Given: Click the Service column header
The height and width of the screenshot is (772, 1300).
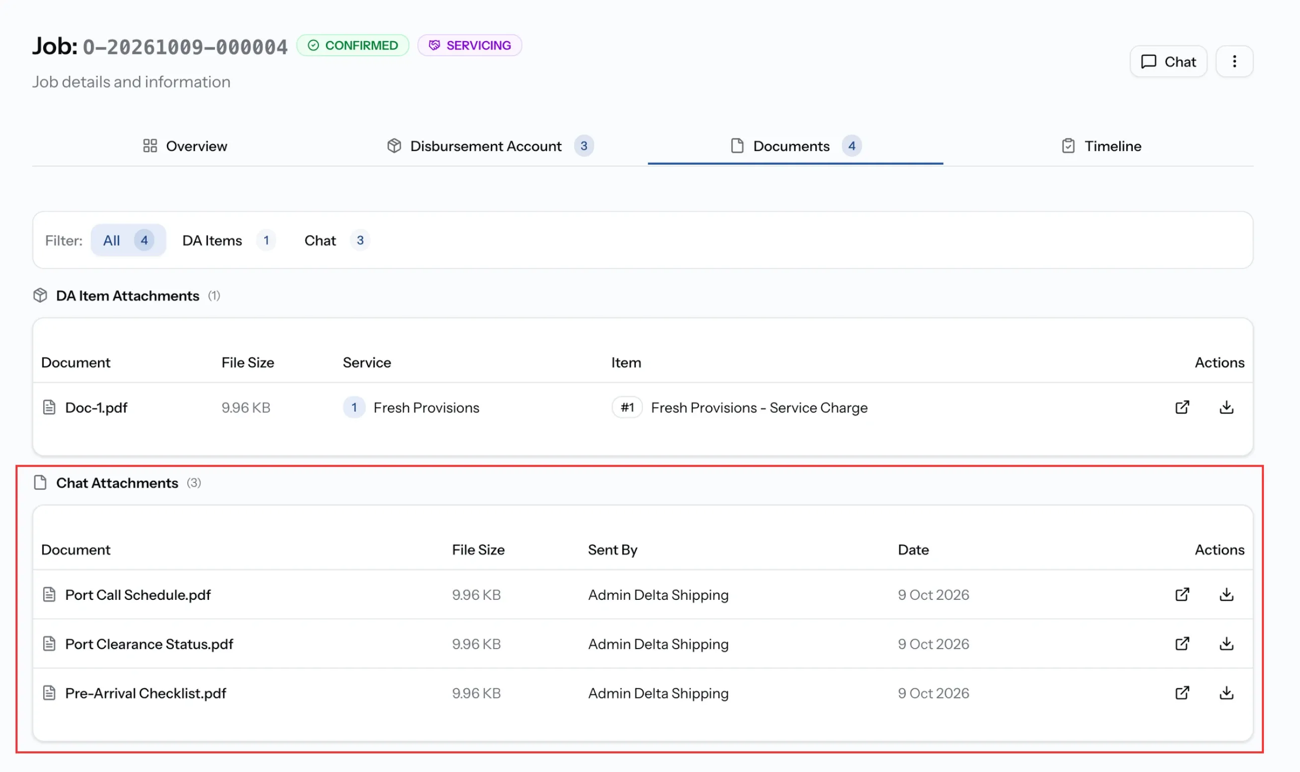Looking at the screenshot, I should tap(367, 362).
